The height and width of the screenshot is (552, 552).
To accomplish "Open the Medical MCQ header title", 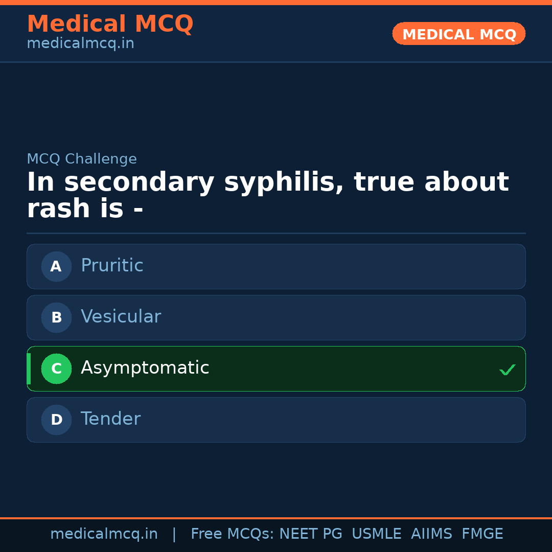I will (110, 24).
